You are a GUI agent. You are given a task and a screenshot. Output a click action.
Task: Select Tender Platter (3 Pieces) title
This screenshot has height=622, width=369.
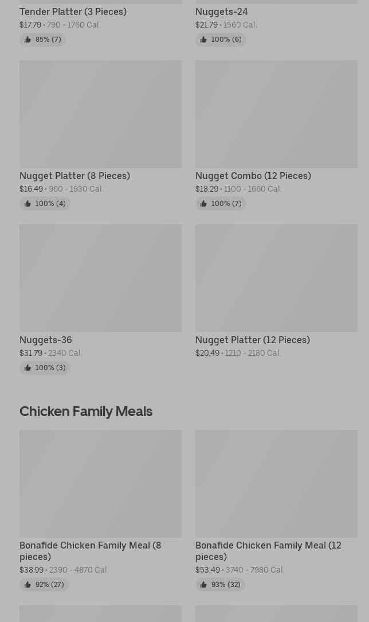click(73, 11)
